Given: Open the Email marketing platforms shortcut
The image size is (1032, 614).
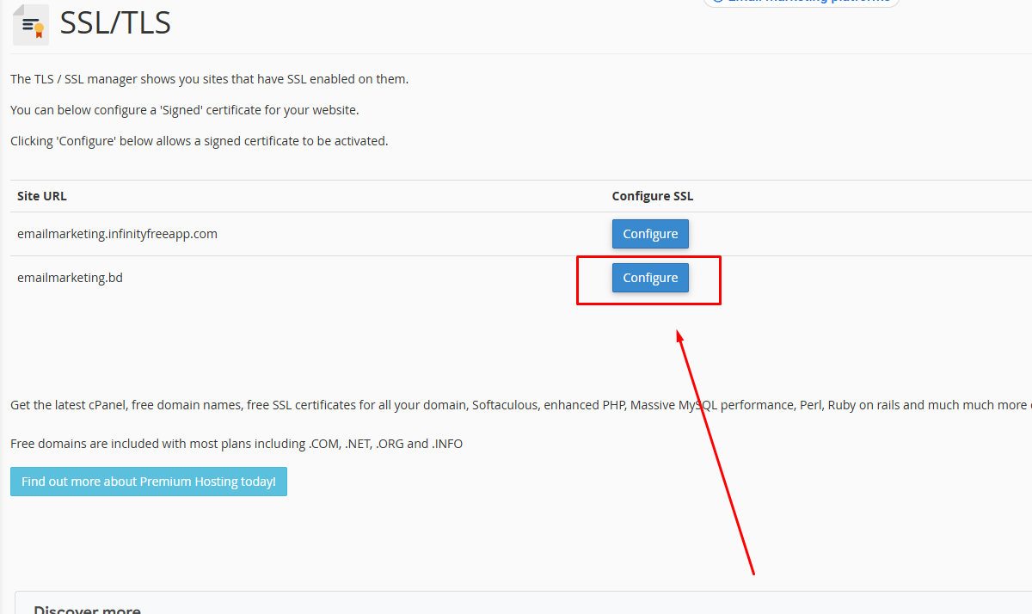Looking at the screenshot, I should (x=800, y=2).
